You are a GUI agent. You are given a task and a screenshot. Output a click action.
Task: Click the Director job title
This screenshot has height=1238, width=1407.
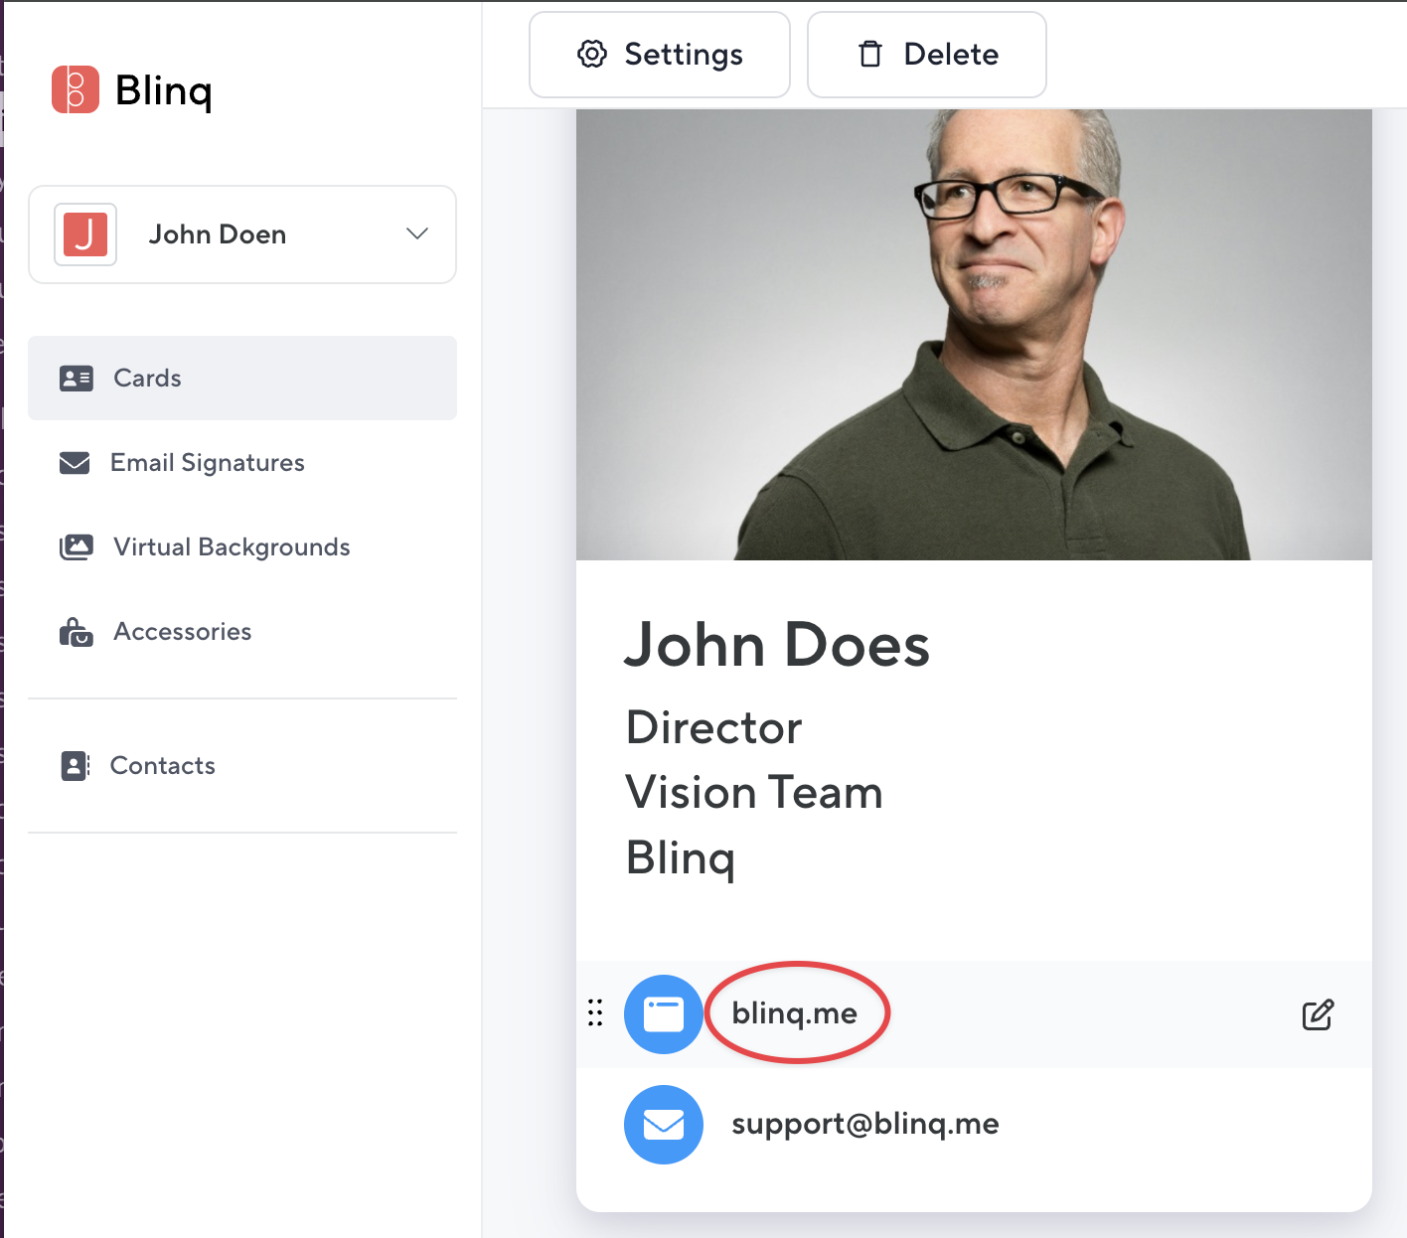pos(714,728)
